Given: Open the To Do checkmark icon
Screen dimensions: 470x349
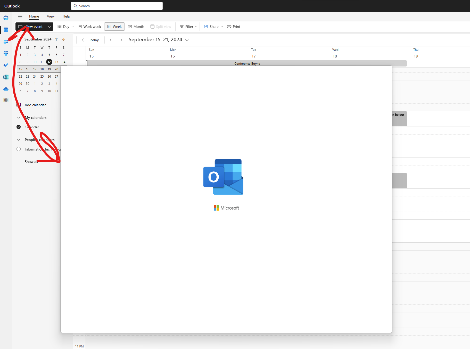Looking at the screenshot, I should [6, 65].
